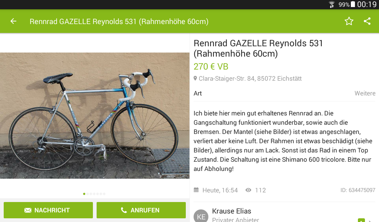379x222 pixels.
Task: Go back using the arrow icon
Action: [x=13, y=21]
